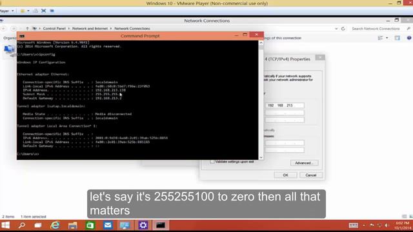Image resolution: width=413 pixels, height=232 pixels.
Task: Click the Preferred DNS server field
Action: (285, 143)
